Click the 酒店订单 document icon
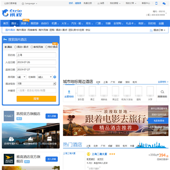Image resolution: width=170 pixels, height=170 pixels. click(151, 30)
